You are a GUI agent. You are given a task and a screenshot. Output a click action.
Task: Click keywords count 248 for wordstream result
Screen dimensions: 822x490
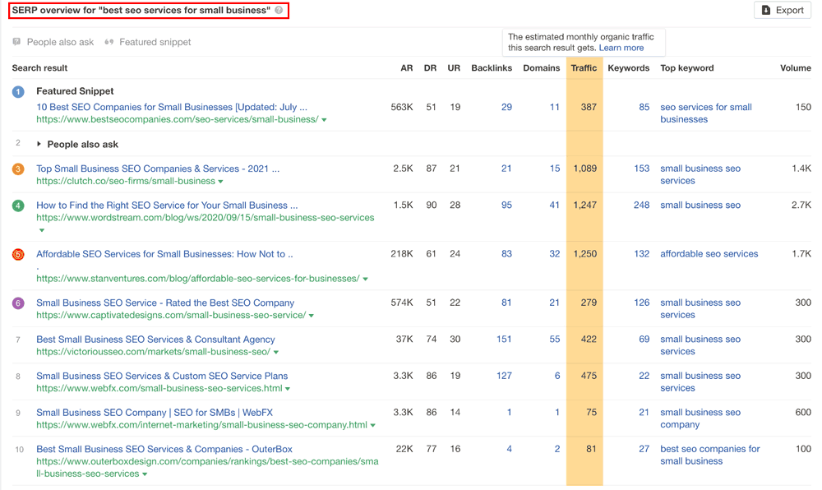pyautogui.click(x=641, y=206)
